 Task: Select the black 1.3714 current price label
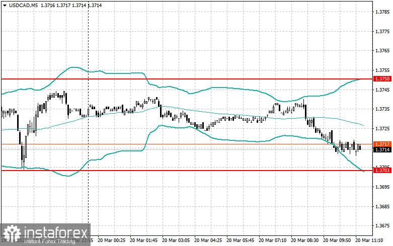[382, 150]
